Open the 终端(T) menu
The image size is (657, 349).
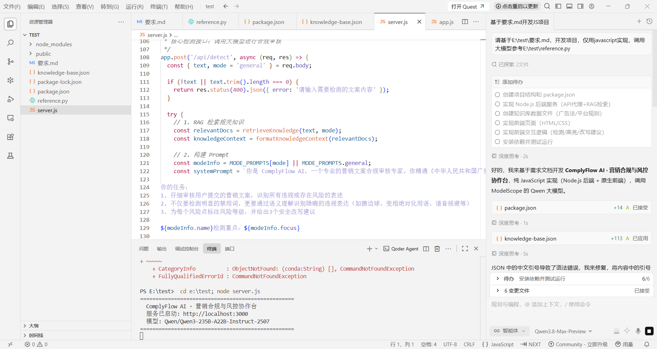159,7
